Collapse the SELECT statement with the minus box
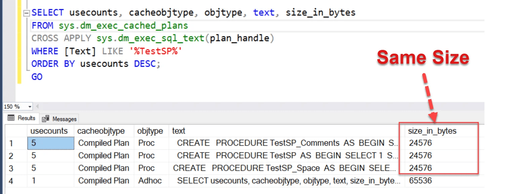The image size is (506, 194). [x=26, y=13]
